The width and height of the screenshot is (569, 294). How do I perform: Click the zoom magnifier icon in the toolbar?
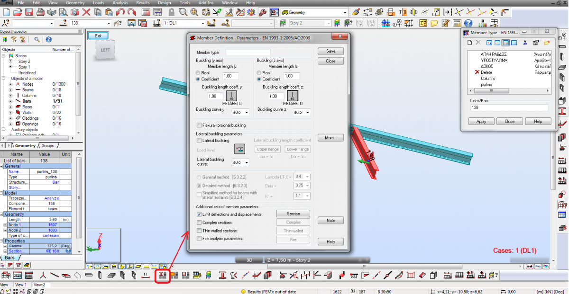(x=183, y=12)
